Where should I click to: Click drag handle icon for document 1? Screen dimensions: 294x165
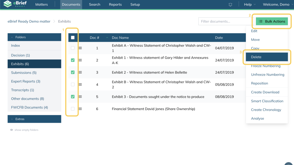(80, 48)
